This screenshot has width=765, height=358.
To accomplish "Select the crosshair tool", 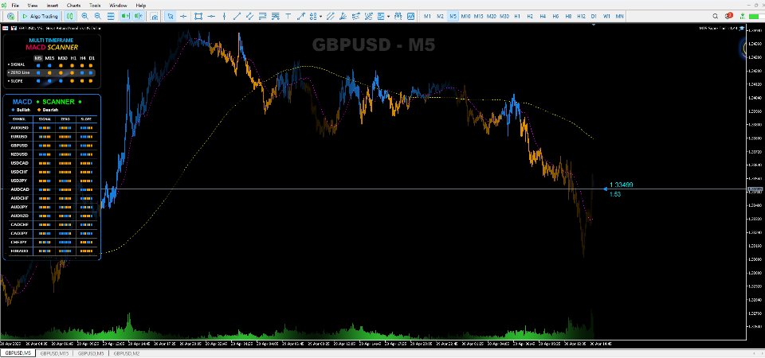I will [183, 16].
